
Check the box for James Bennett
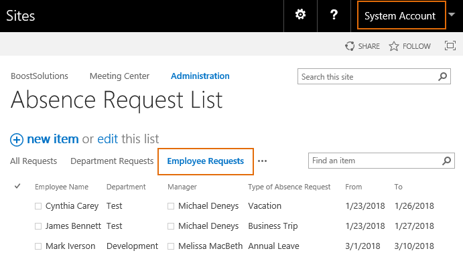[x=38, y=226]
